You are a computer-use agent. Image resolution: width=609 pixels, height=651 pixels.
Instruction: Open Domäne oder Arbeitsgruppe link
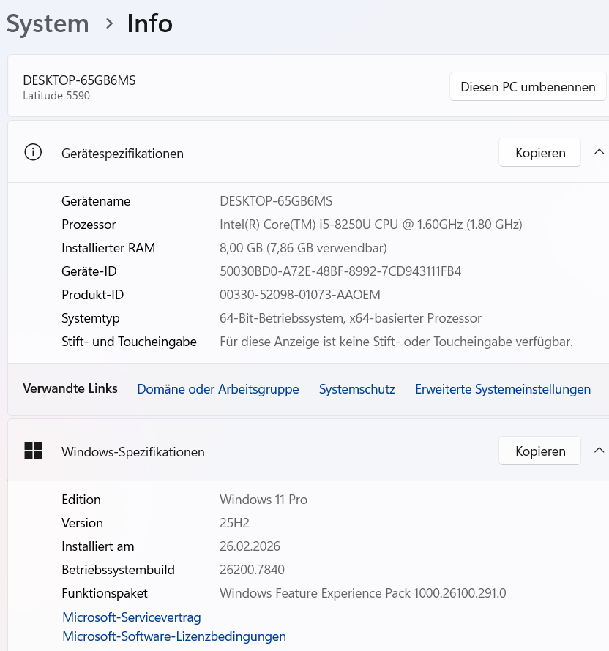pyautogui.click(x=217, y=389)
